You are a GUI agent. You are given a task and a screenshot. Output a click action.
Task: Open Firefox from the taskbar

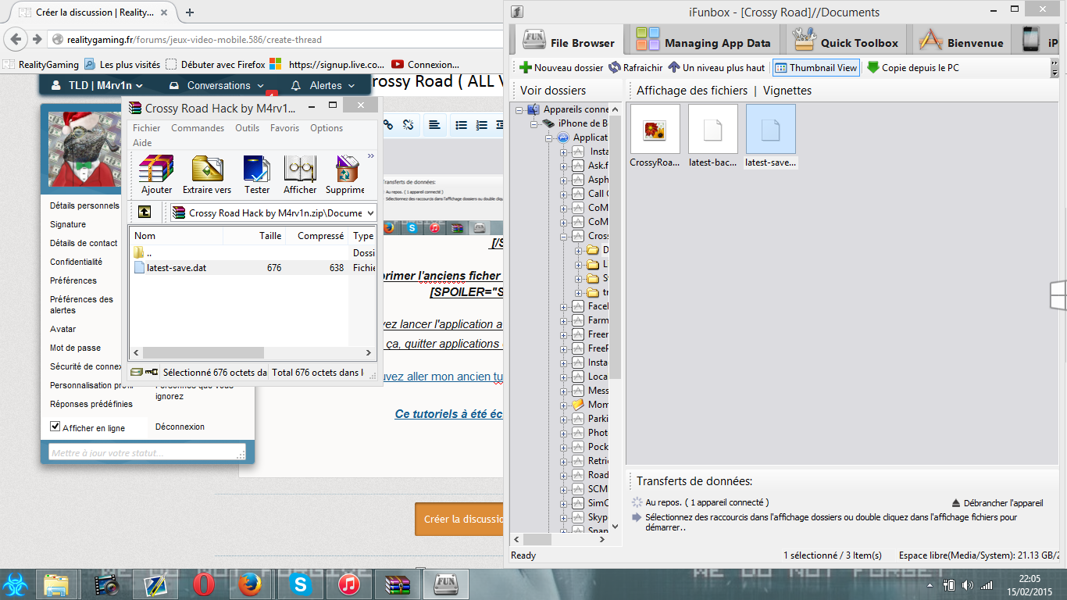tap(249, 584)
